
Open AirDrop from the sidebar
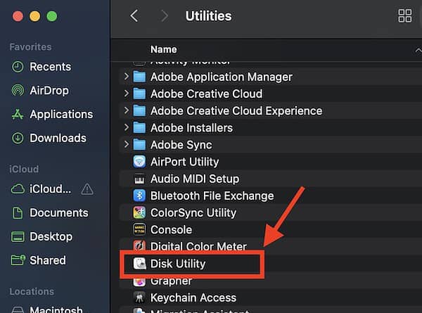(x=50, y=91)
